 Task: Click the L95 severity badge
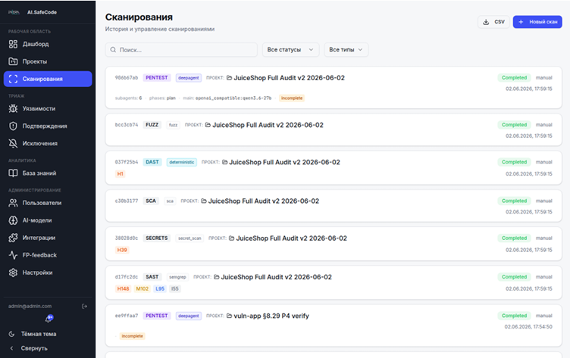(x=160, y=289)
